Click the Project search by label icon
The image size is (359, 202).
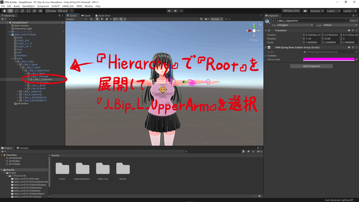click(x=248, y=151)
